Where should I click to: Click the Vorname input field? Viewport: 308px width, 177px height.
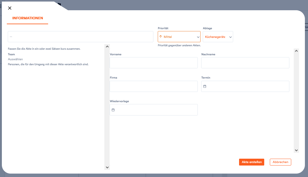pos(154,63)
